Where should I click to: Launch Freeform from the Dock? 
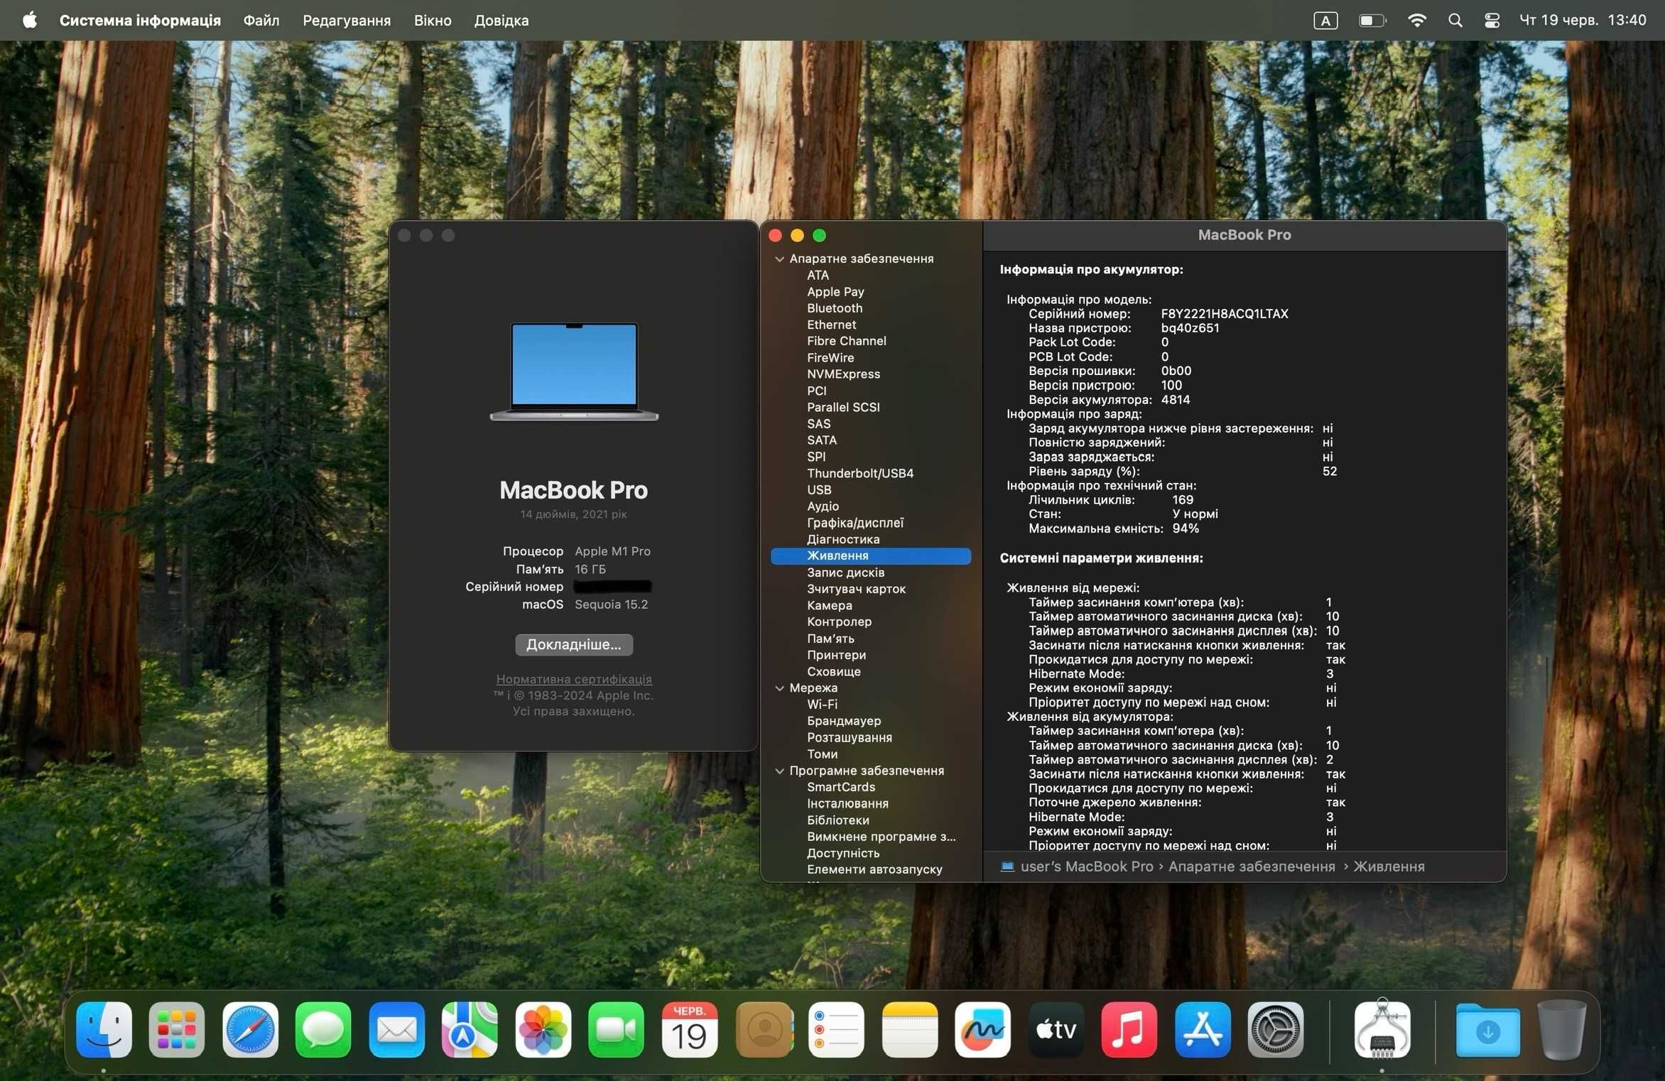(982, 1029)
